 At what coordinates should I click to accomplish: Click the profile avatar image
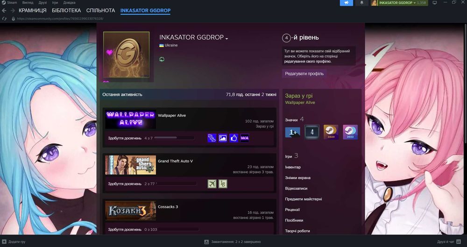coord(126,55)
